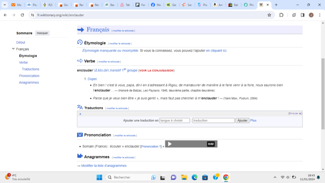Click the page vertical scrollbar
This screenshot has height=183, width=325.
point(323,94)
